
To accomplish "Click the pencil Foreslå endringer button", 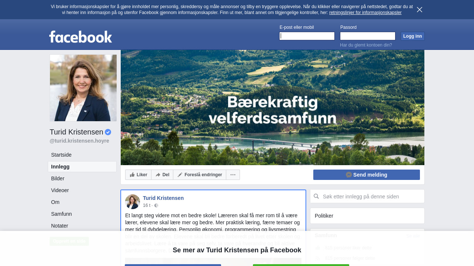I will [x=200, y=175].
